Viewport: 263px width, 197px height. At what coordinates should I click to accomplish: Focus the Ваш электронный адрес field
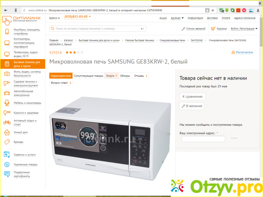[203, 139]
